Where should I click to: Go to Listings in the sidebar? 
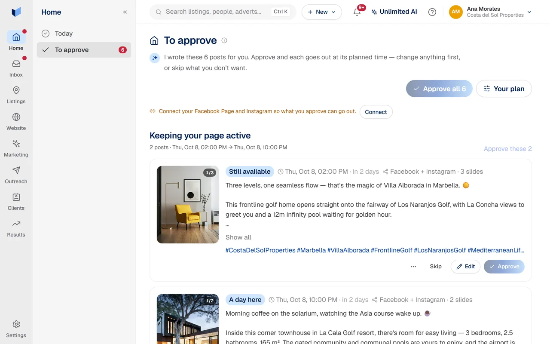point(16,95)
